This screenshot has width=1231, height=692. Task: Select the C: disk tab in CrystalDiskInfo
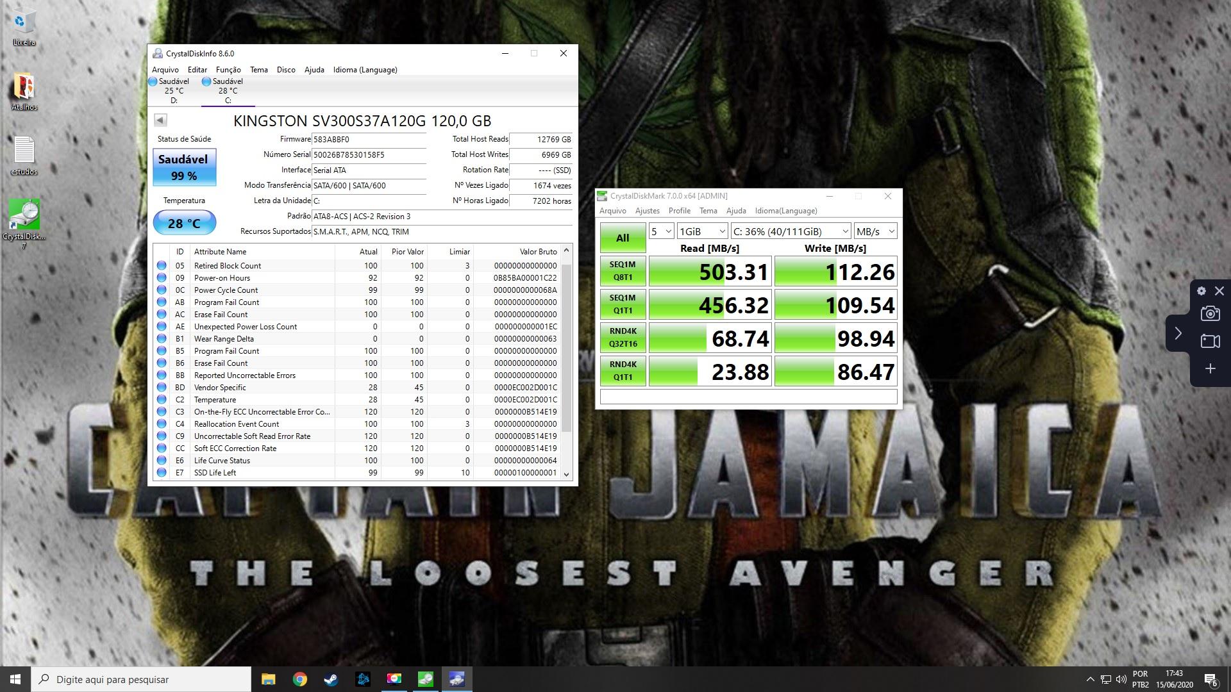[228, 90]
